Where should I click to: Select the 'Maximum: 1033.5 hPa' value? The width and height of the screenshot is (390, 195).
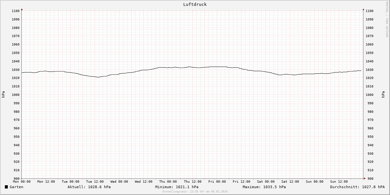coord(264,187)
